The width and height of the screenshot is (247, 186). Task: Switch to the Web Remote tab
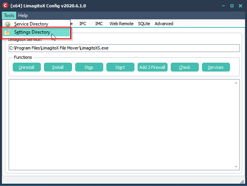(121, 24)
